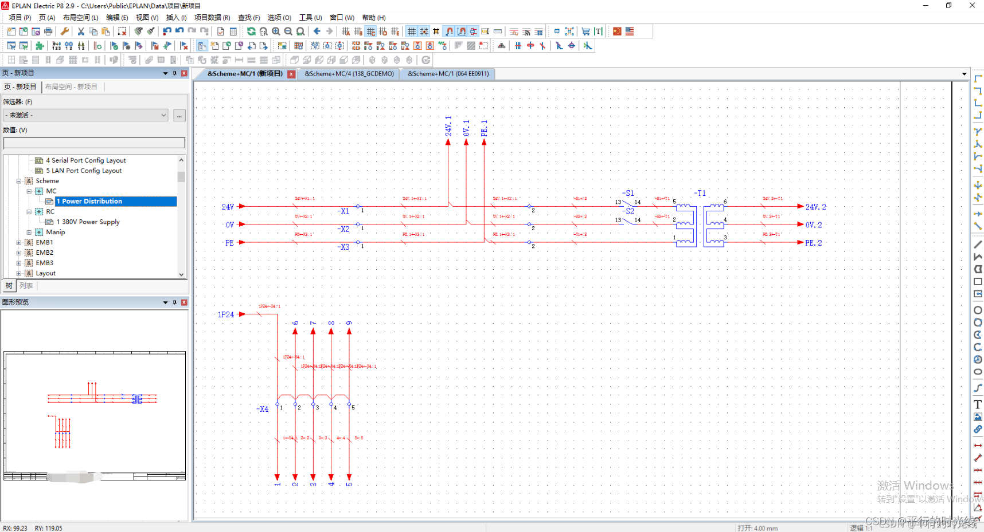Open the document tab list dropdown arrow
The image size is (984, 532).
tap(964, 74)
